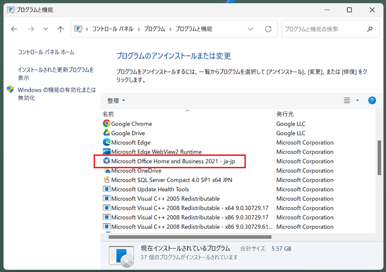
Task: Select Visual C++ 2008 x86 9.0.30729.61 icon
Action: click(x=107, y=226)
